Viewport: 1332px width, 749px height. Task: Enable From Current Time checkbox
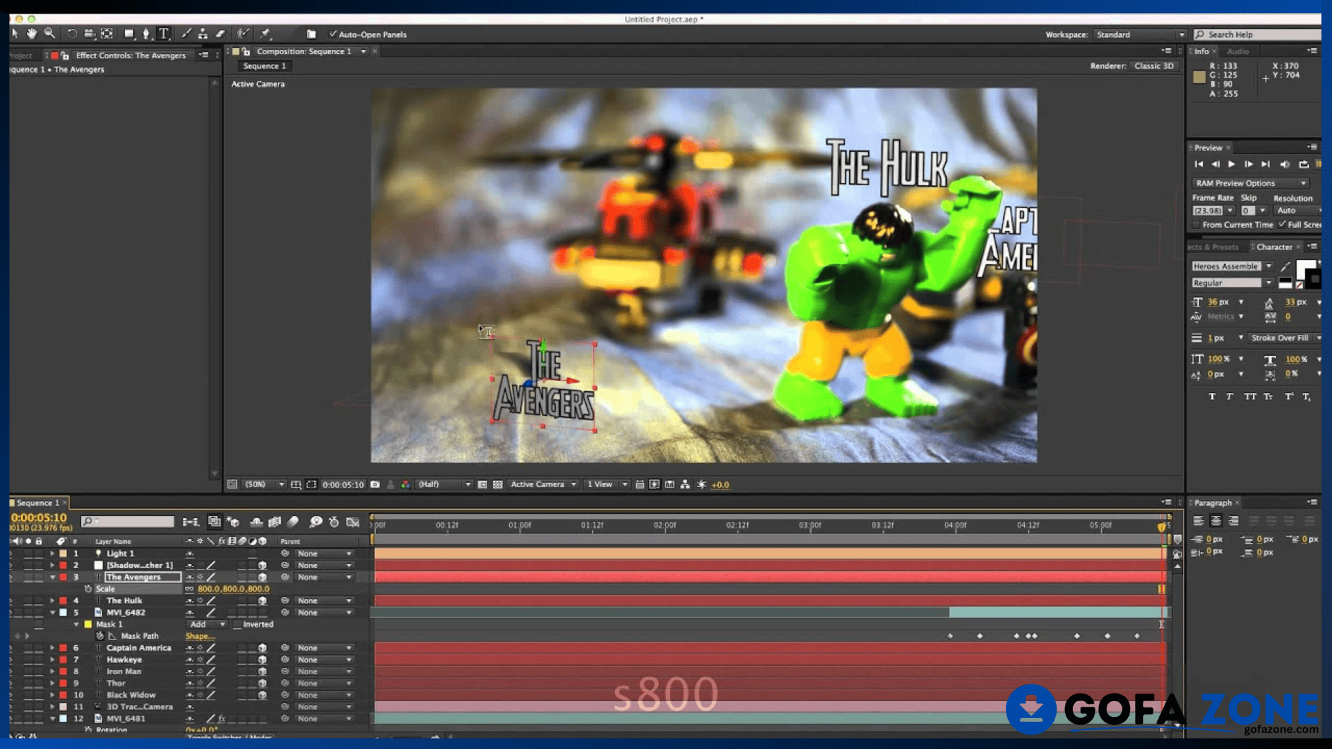1196,225
